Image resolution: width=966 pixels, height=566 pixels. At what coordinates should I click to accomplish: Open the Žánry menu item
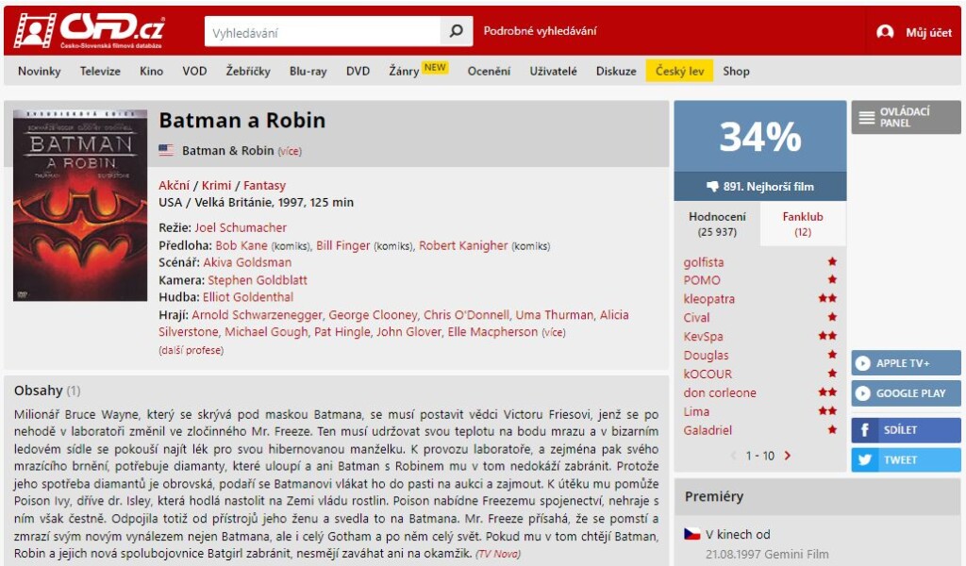click(404, 72)
